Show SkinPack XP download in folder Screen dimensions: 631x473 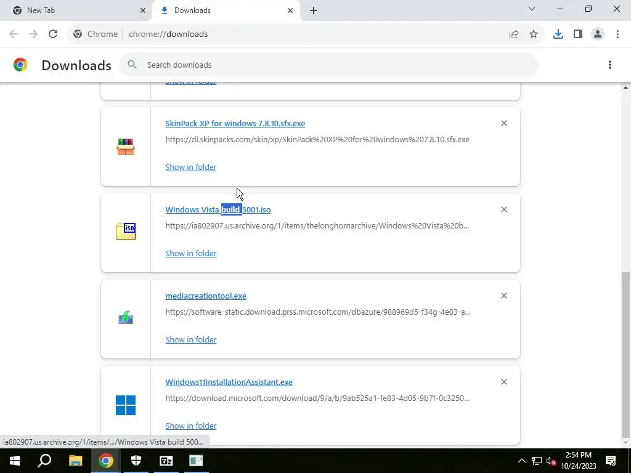191,167
